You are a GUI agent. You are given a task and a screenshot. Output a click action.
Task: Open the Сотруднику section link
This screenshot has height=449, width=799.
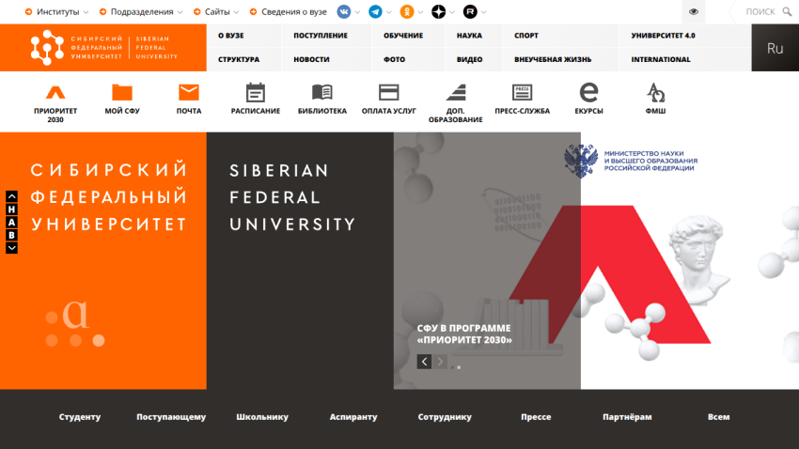tap(445, 417)
